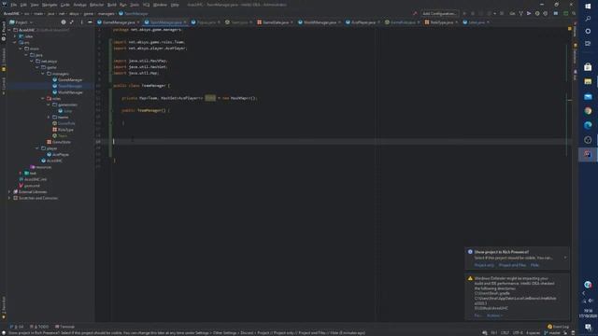Image resolution: width=598 pixels, height=336 pixels.
Task: Open the VCS menu
Action: click(146, 5)
